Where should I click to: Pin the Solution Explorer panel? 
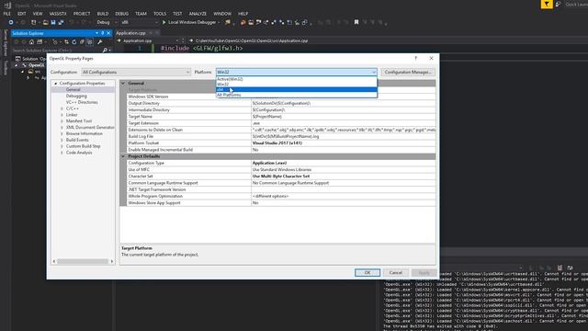tap(102, 33)
